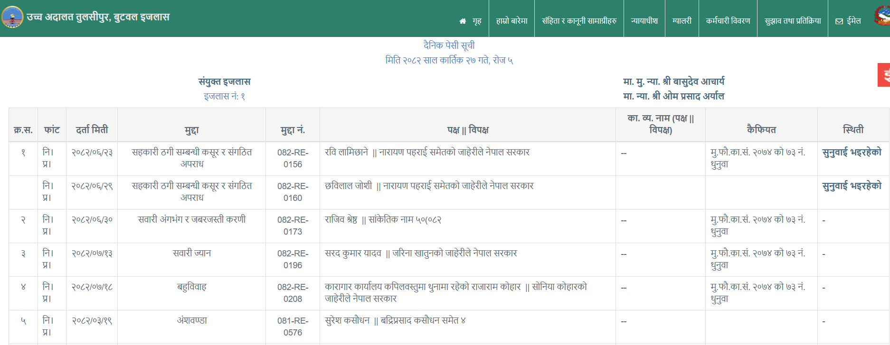Click the Nepal government emblem at top right

click(882, 16)
